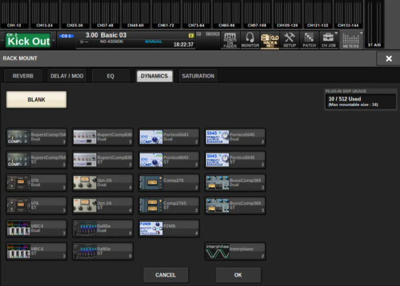Click the CH1-12 meter bank
Viewport: 400px width, 286px height.
tap(14, 14)
